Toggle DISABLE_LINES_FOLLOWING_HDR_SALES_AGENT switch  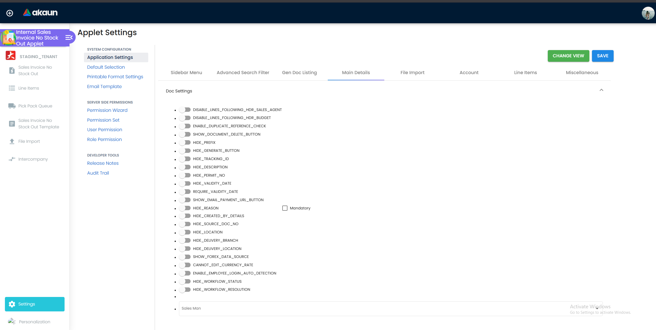(185, 110)
